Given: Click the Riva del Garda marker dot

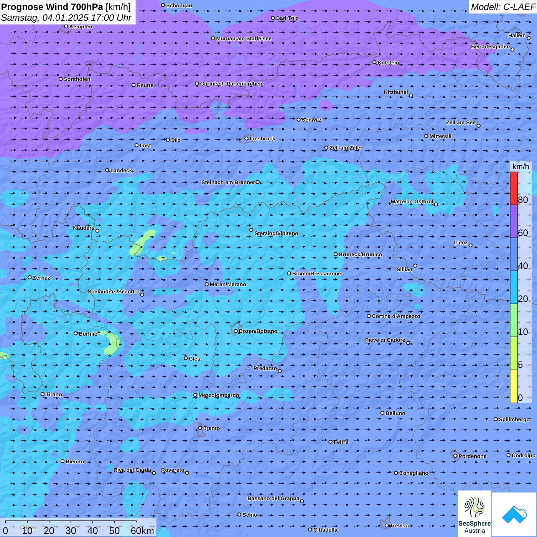Looking at the screenshot, I should coord(154,473).
